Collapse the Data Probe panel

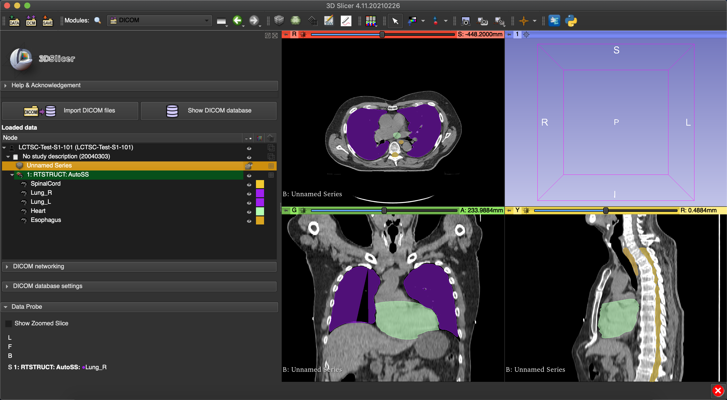click(x=6, y=307)
